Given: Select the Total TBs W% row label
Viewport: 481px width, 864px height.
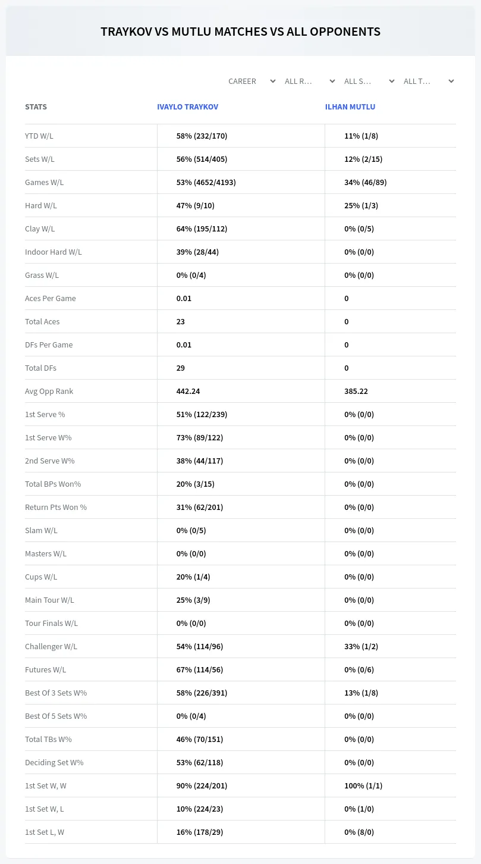Looking at the screenshot, I should [x=48, y=739].
